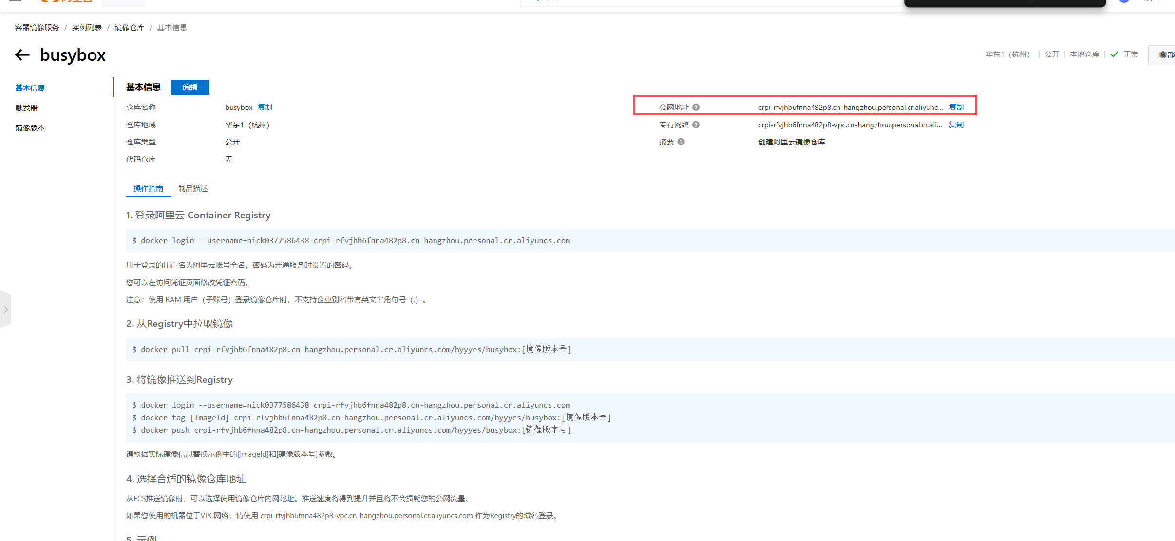Click the deploy cube icon button

pos(1164,55)
